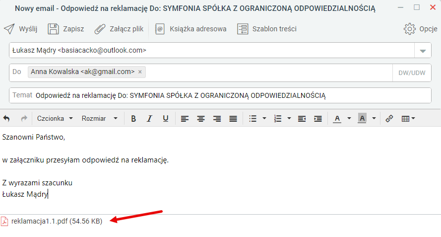Toggle bold formatting
The width and height of the screenshot is (441, 237).
tap(133, 119)
